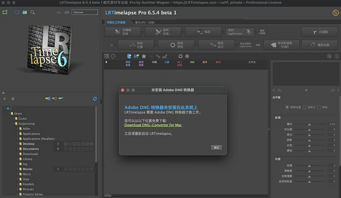Click the preview position slider triangle

[x=3, y=92]
